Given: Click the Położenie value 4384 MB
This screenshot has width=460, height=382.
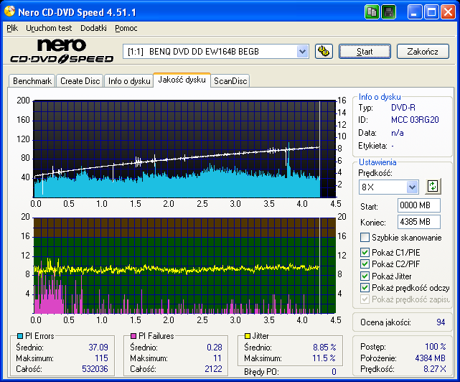Looking at the screenshot, I should point(430,358).
